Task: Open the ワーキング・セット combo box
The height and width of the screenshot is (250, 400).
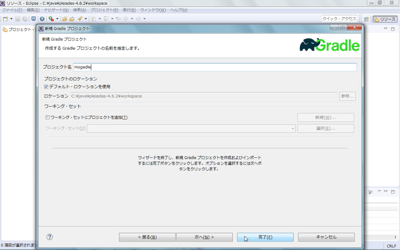Action: point(191,128)
